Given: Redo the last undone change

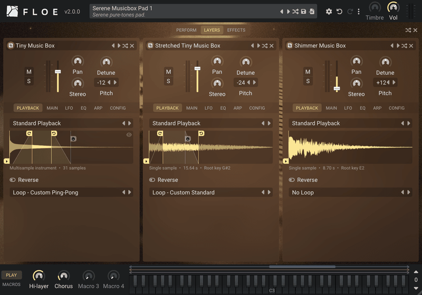Looking at the screenshot, I should (350, 12).
